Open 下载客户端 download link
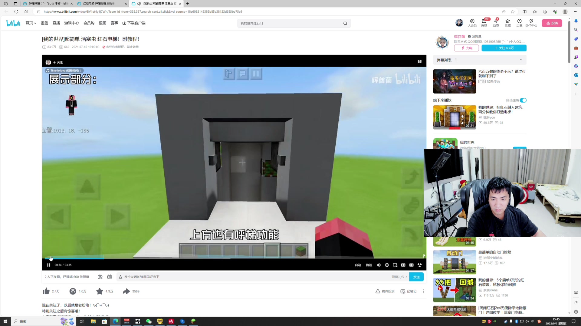This screenshot has width=581, height=326. pyautogui.click(x=134, y=23)
